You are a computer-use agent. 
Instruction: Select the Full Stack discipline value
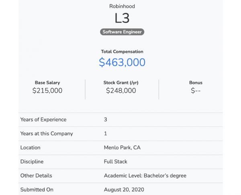115,162
